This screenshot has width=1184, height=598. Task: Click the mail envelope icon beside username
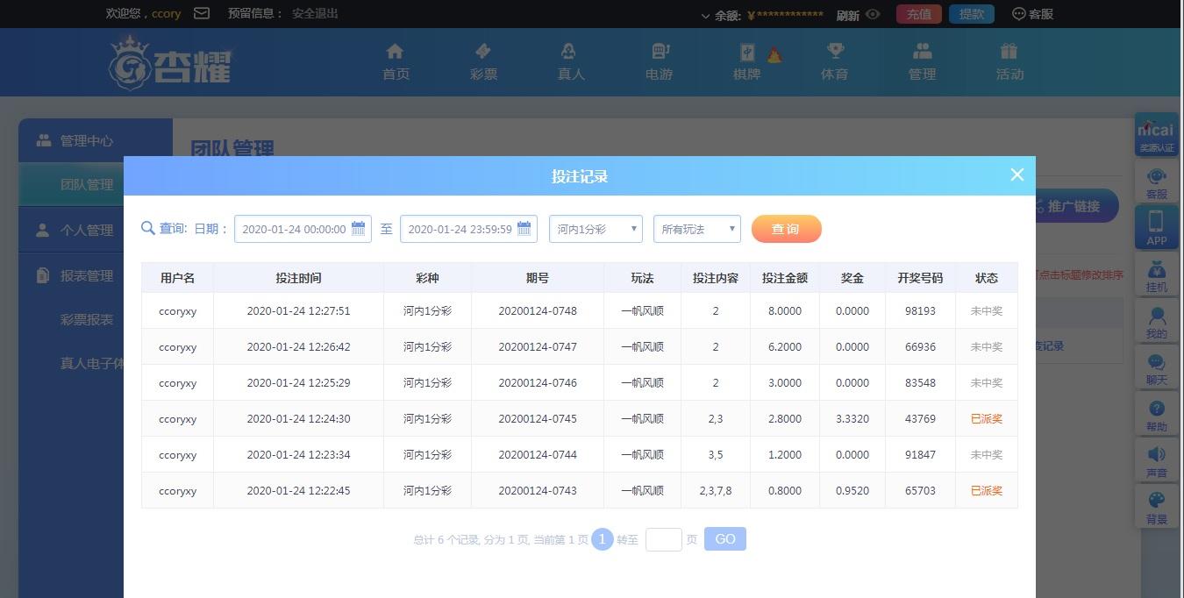[201, 14]
